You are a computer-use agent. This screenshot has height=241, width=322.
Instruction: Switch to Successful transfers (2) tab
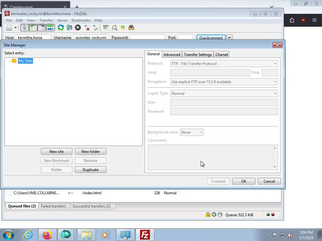tap(92, 206)
